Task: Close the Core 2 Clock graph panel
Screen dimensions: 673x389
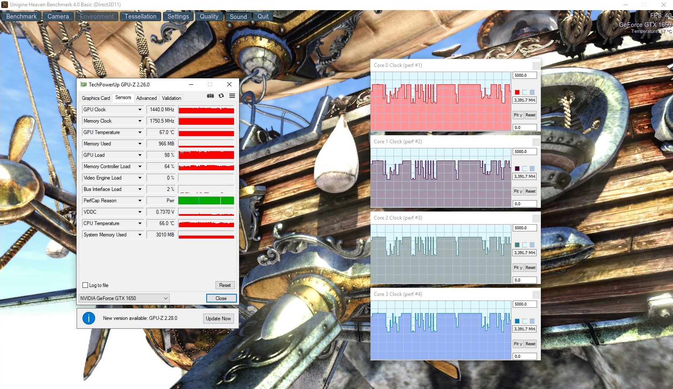Action: click(x=536, y=218)
